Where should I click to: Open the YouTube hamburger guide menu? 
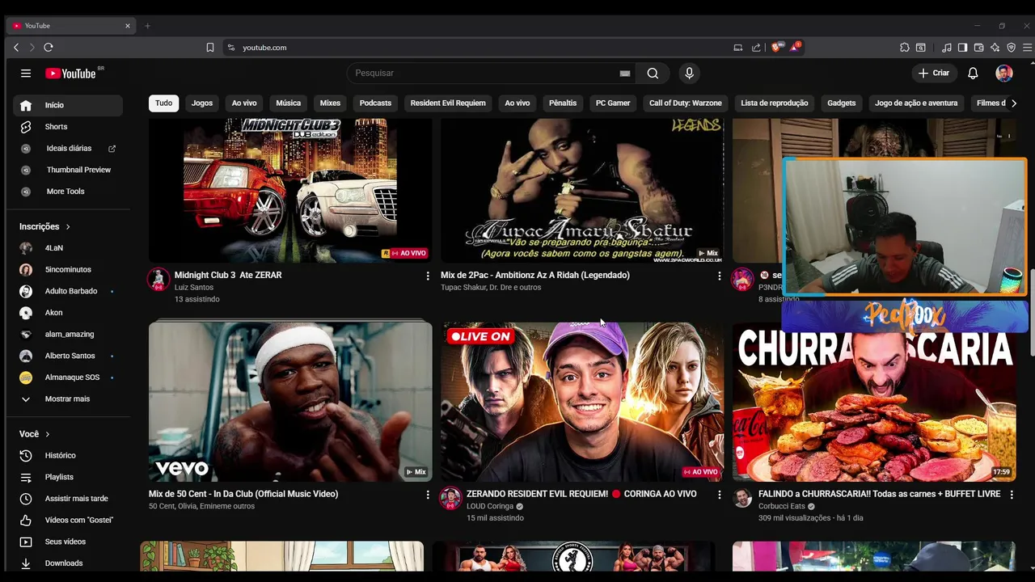tap(26, 73)
